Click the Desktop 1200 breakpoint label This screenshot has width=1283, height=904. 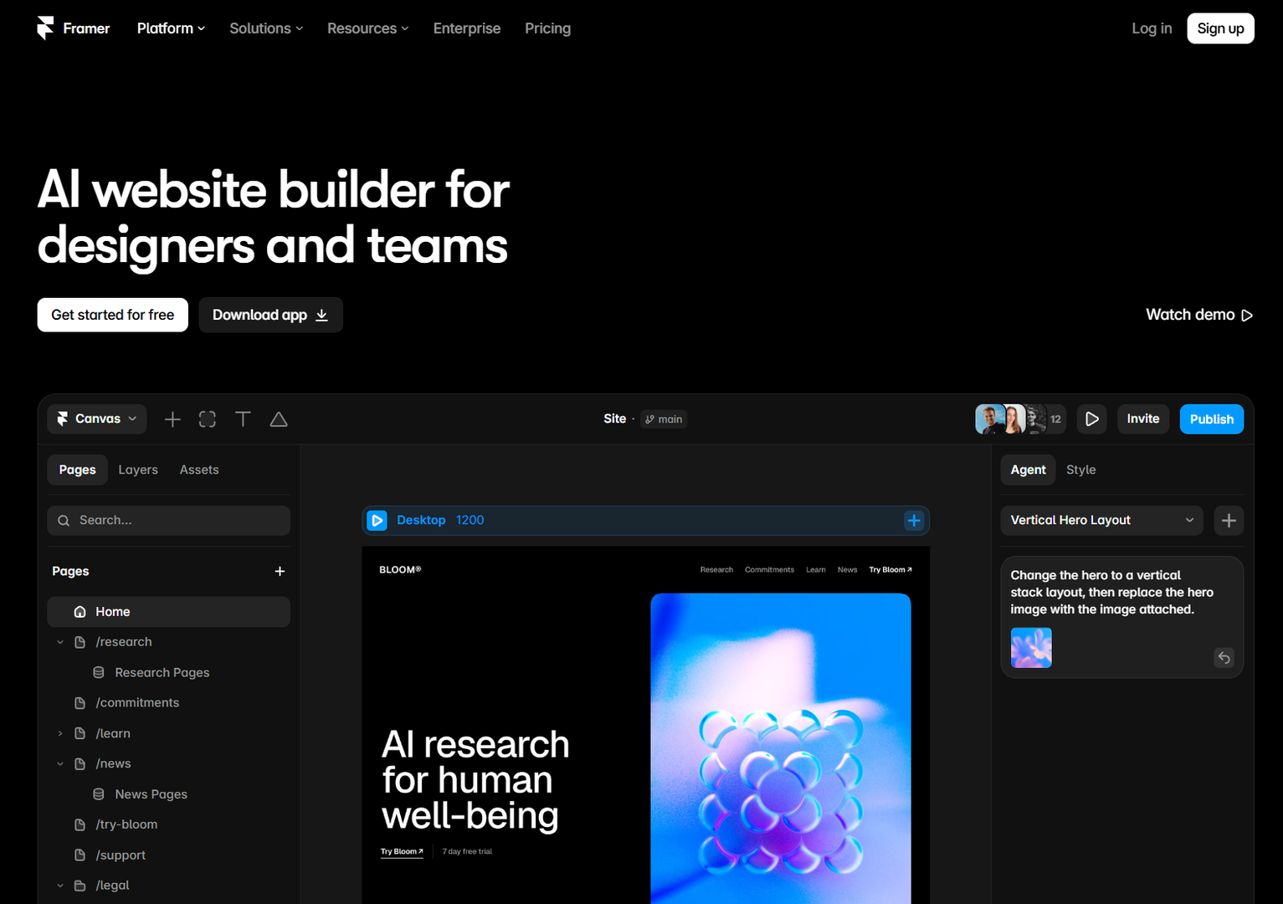tap(440, 521)
